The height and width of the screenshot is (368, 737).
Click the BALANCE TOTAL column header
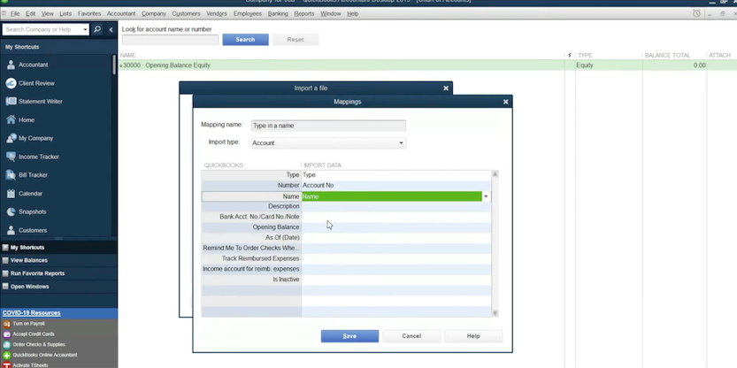(x=667, y=55)
